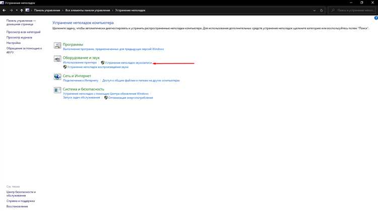The width and height of the screenshot is (378, 211).
Task: Restore down the troubleshooting window
Action: pyautogui.click(x=361, y=3)
